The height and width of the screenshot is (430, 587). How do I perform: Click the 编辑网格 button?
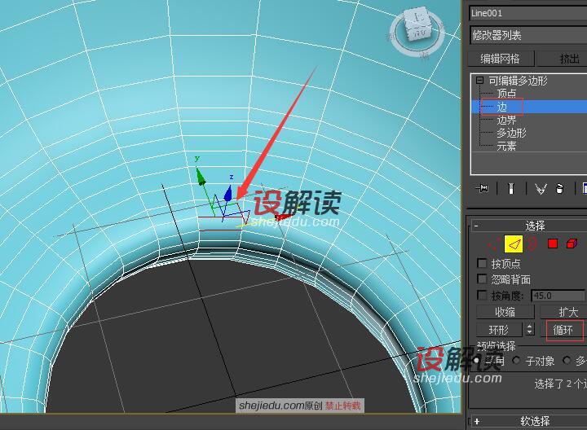click(x=501, y=59)
